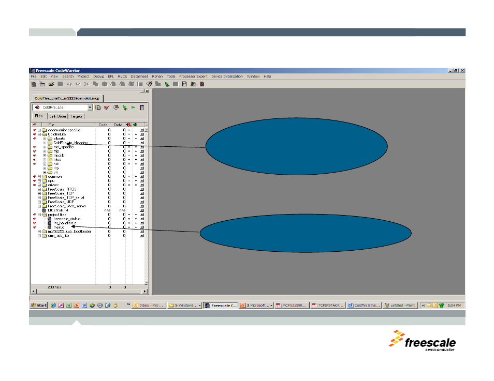The height and width of the screenshot is (381, 494).
Task: Toggle touch checkmark for cpu row
Action: 35,181
